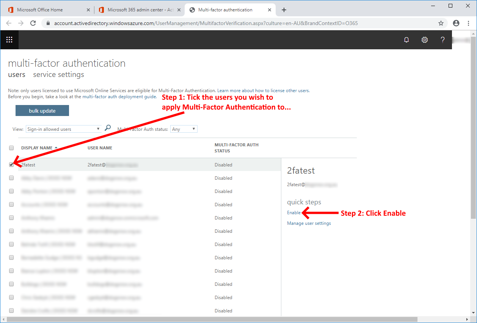Click the horizontal page scrollbar
Viewport: 477px width, 323px height.
(212, 319)
